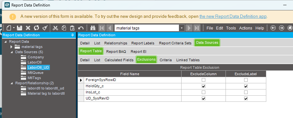This screenshot has height=118, width=293.
Task: Open the New icon's dropdown arrow
Action: point(14,28)
